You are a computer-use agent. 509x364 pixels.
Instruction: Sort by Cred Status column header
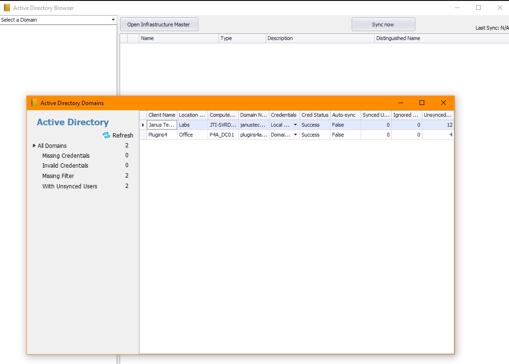coord(315,115)
